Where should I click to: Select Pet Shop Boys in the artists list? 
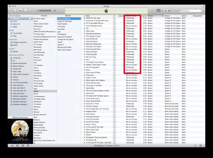tap(39, 55)
